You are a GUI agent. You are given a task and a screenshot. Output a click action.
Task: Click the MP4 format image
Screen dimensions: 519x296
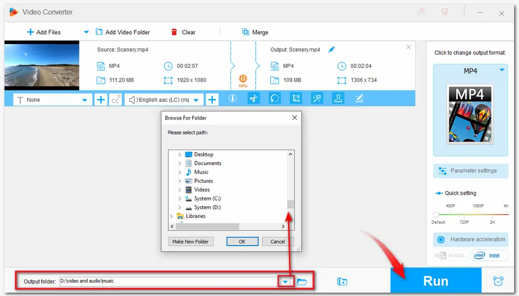tap(470, 114)
